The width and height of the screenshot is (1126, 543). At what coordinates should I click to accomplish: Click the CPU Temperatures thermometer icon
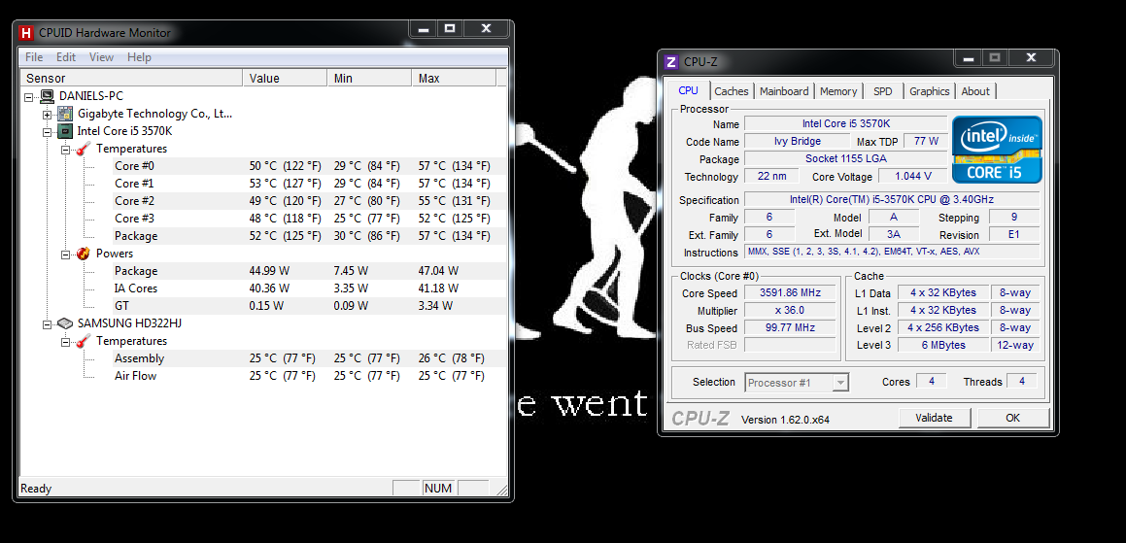[84, 149]
